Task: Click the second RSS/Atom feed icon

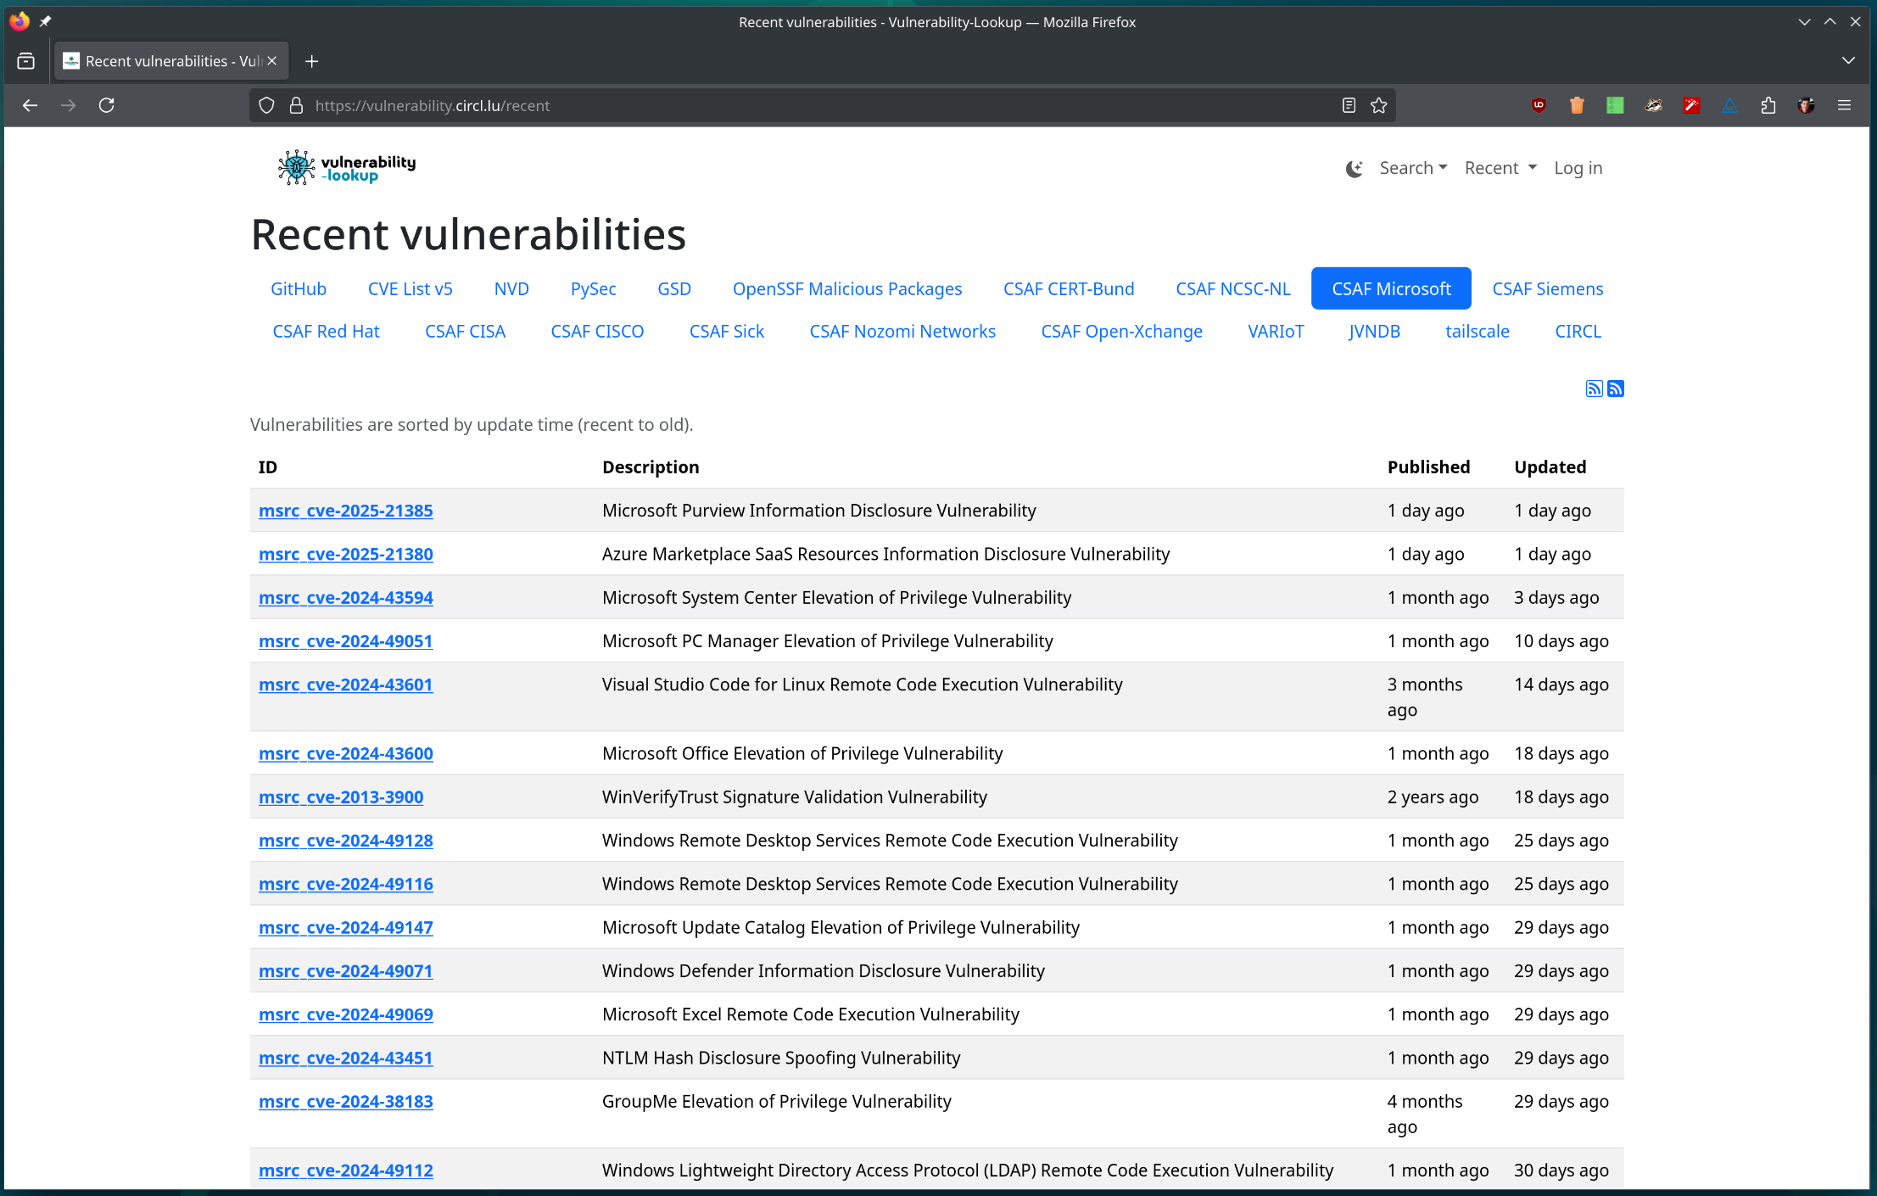Action: pyautogui.click(x=1616, y=388)
